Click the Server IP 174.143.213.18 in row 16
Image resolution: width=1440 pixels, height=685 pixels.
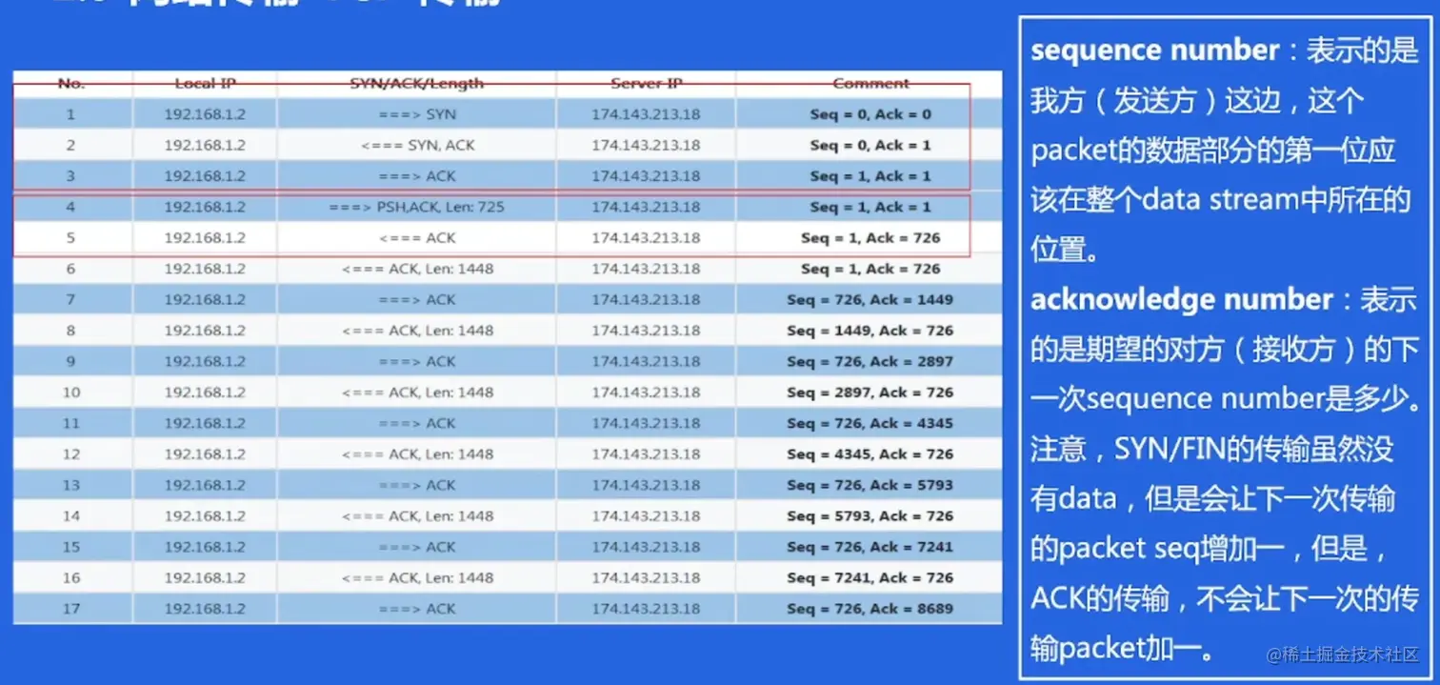646,577
